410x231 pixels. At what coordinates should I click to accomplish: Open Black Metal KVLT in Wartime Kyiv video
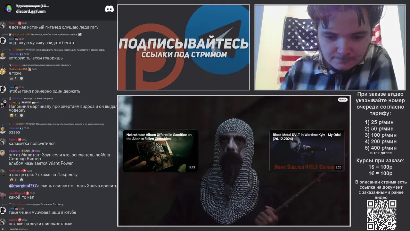307,151
